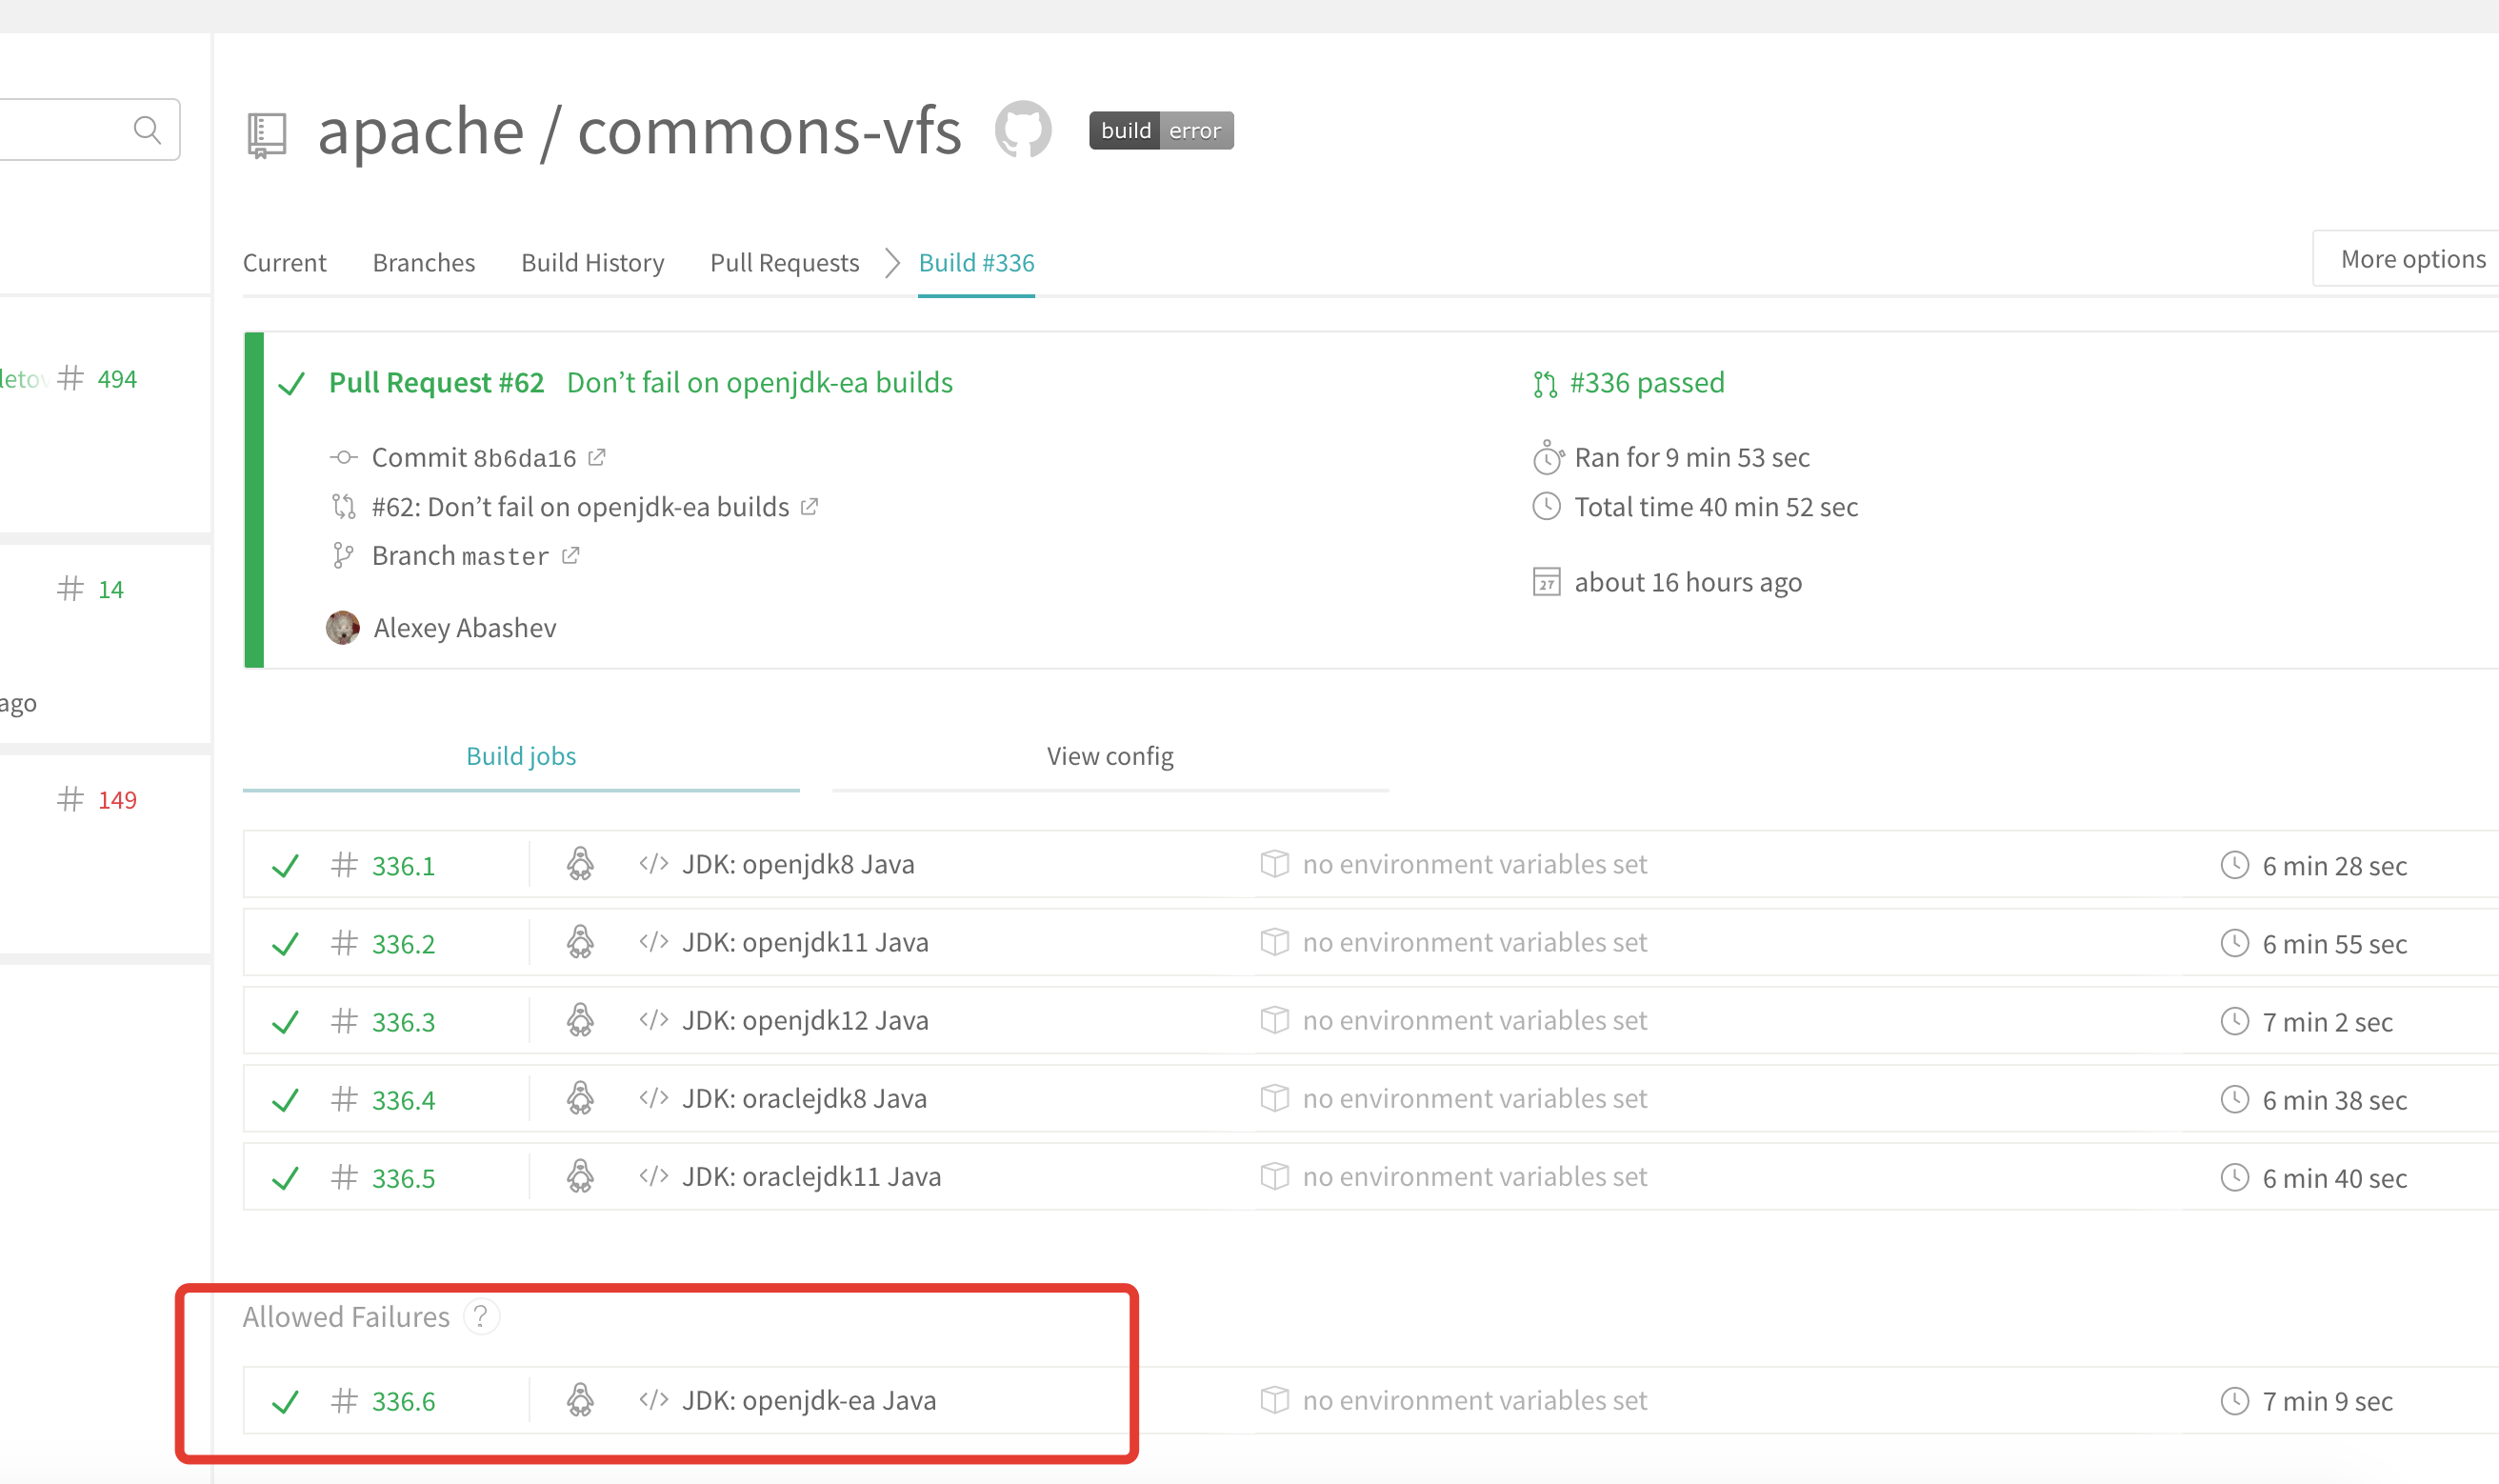
Task: Click the Allowed Failures help question mark
Action: 481,1316
